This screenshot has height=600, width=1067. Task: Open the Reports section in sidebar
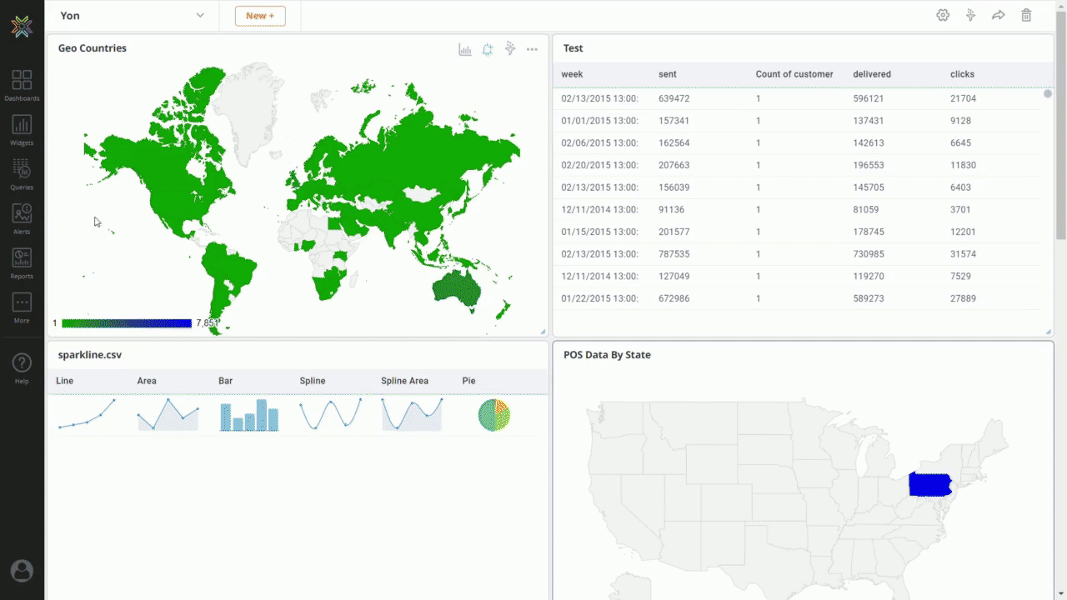pos(22,263)
